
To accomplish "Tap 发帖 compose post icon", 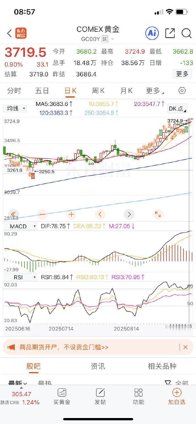I will click(x=100, y=396).
